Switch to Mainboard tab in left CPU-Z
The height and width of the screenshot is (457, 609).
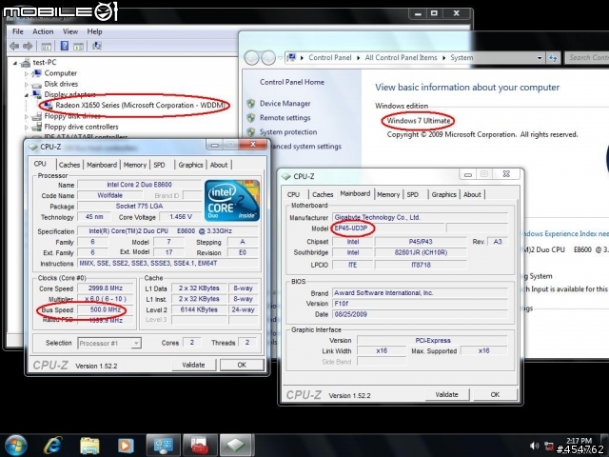click(x=102, y=165)
